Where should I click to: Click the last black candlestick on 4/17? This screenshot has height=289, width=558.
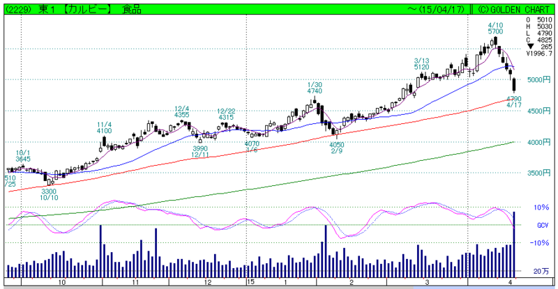tap(514, 86)
